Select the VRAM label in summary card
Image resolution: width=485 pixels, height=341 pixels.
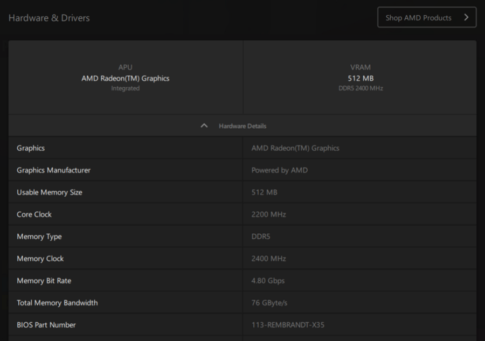[361, 67]
